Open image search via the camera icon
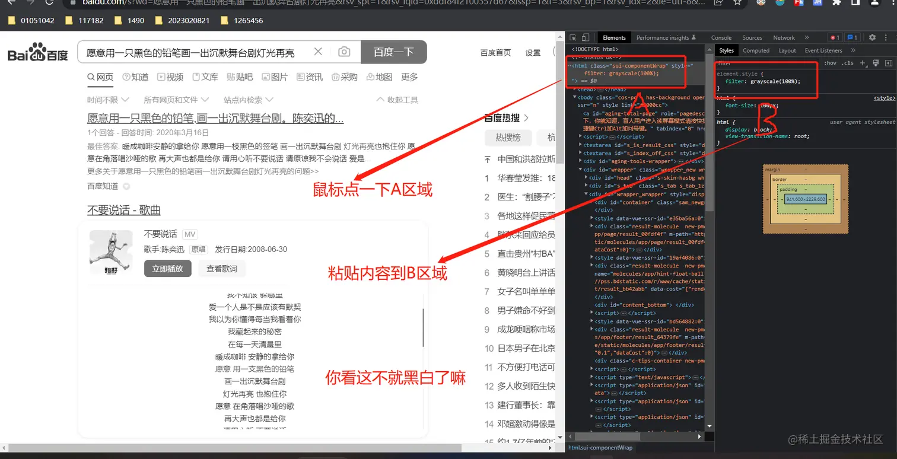Viewport: 897px width, 459px height. click(344, 52)
